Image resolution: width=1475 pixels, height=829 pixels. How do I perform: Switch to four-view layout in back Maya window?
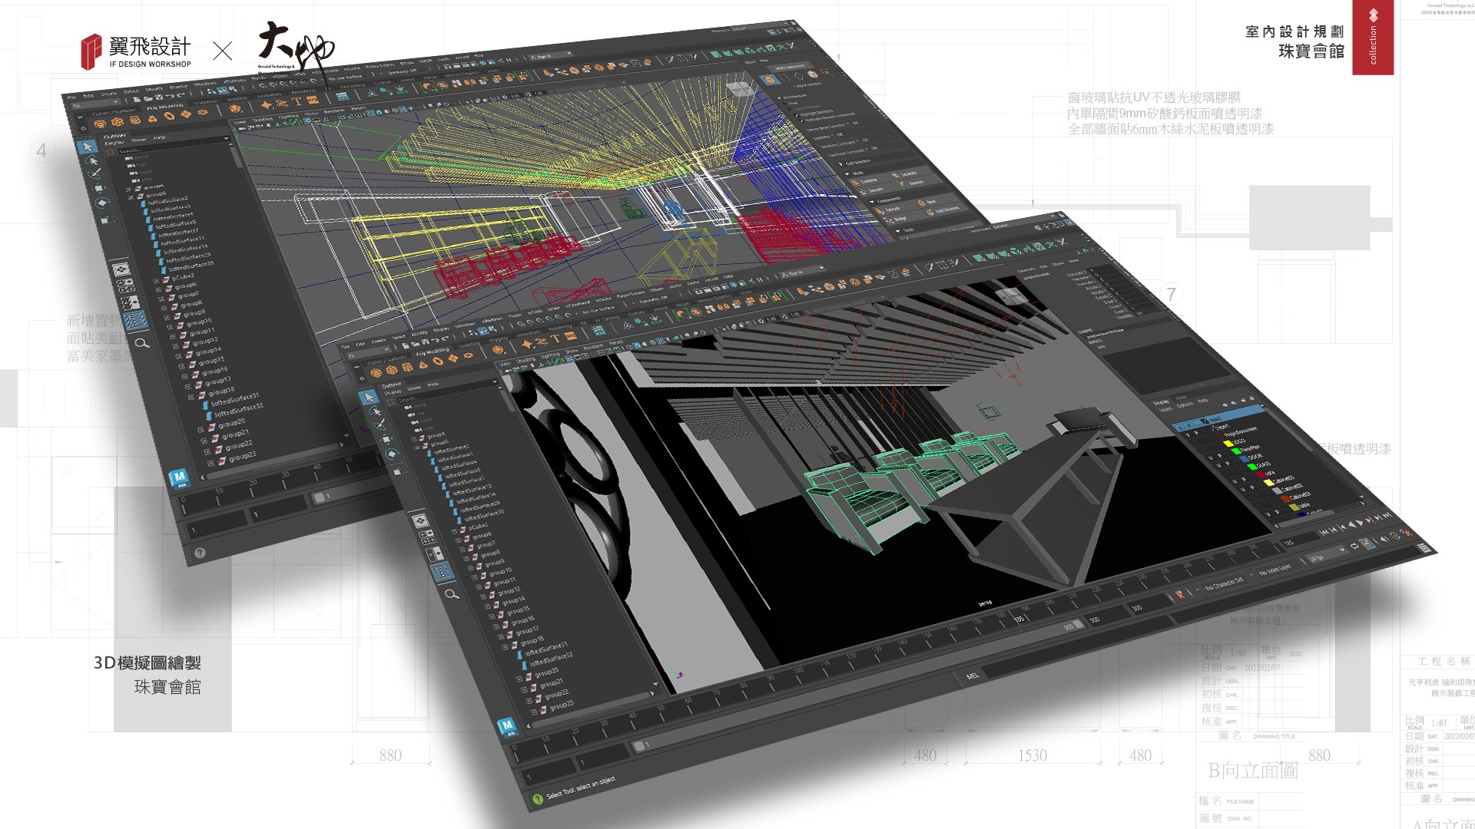pyautogui.click(x=126, y=286)
